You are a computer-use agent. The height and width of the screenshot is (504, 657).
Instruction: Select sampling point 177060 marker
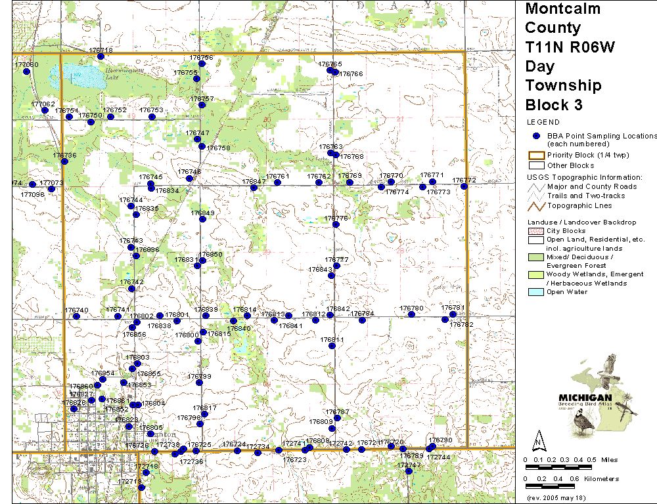click(x=27, y=72)
